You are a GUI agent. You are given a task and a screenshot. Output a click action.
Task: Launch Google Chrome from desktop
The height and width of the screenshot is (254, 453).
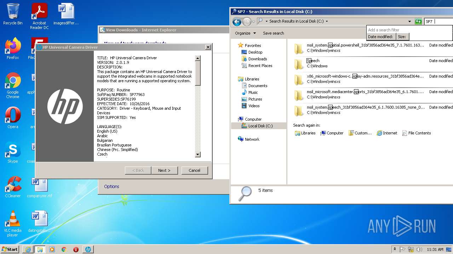coord(13,85)
